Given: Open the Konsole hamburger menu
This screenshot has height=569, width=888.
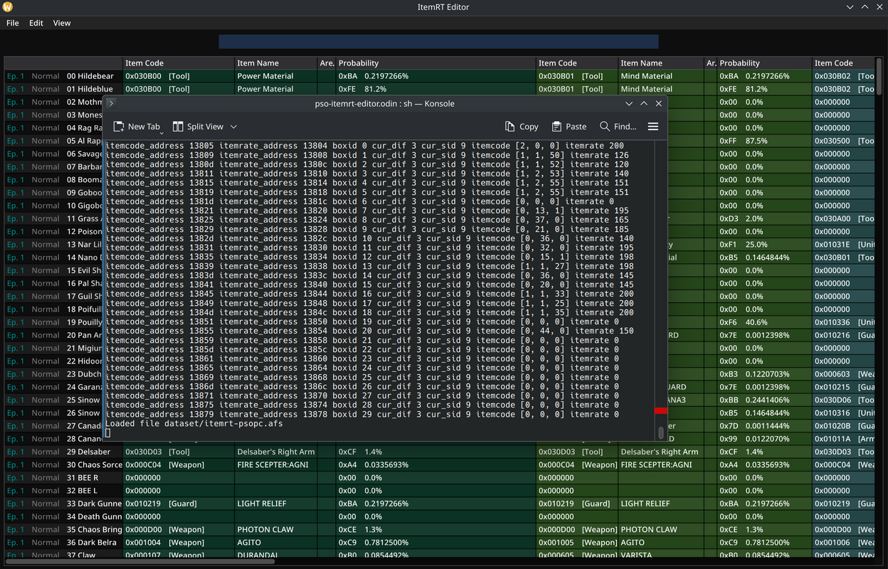Looking at the screenshot, I should pos(653,127).
